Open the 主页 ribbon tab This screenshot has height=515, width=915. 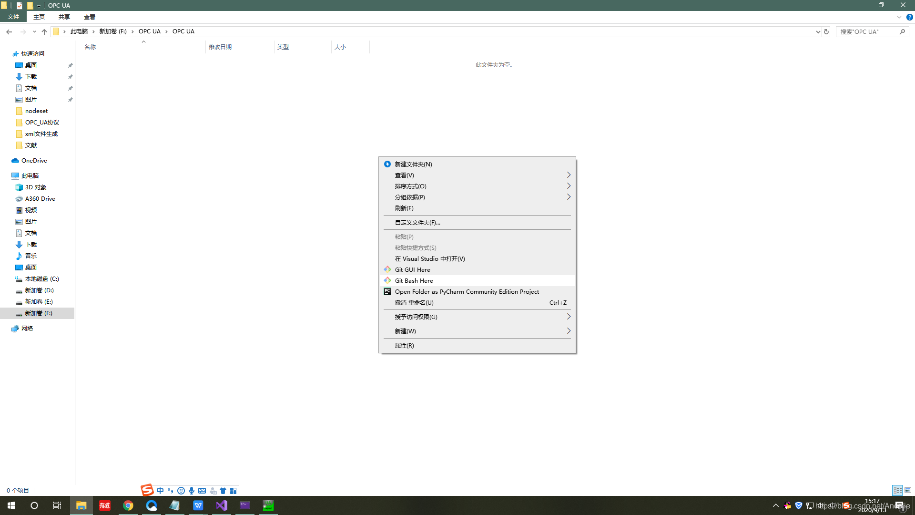(x=39, y=17)
